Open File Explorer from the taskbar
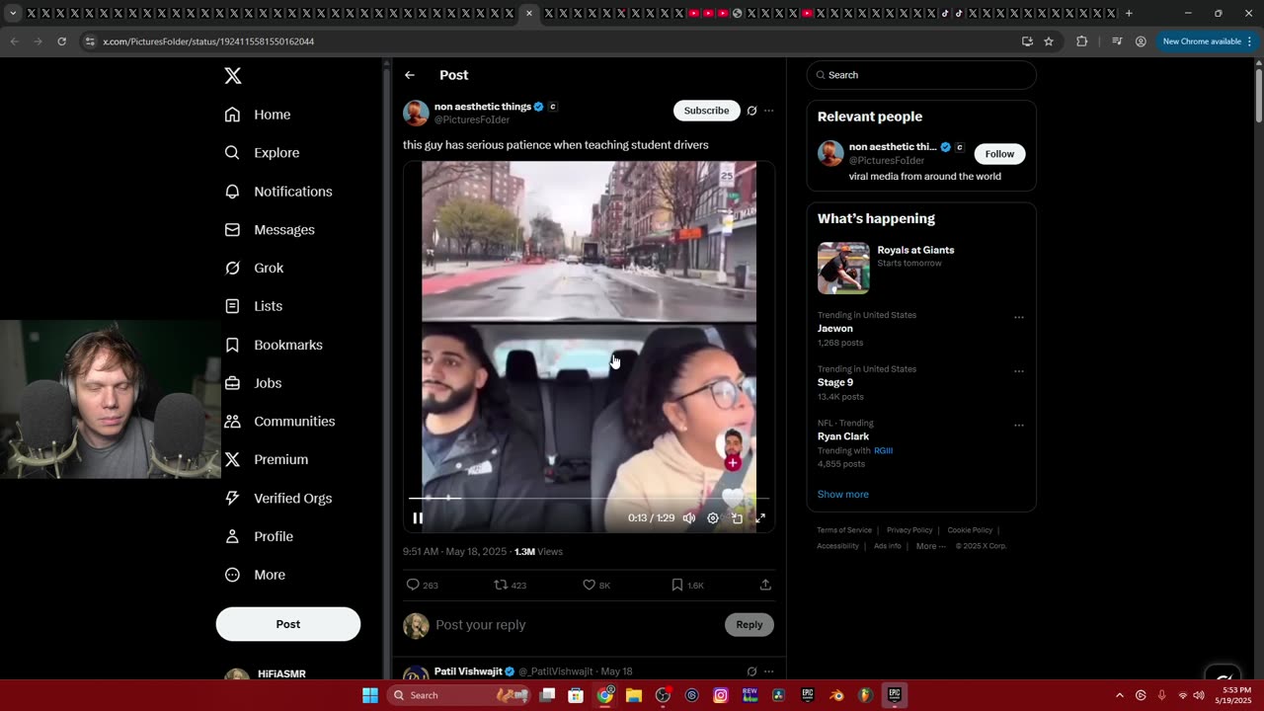1264x711 pixels. [x=634, y=695]
